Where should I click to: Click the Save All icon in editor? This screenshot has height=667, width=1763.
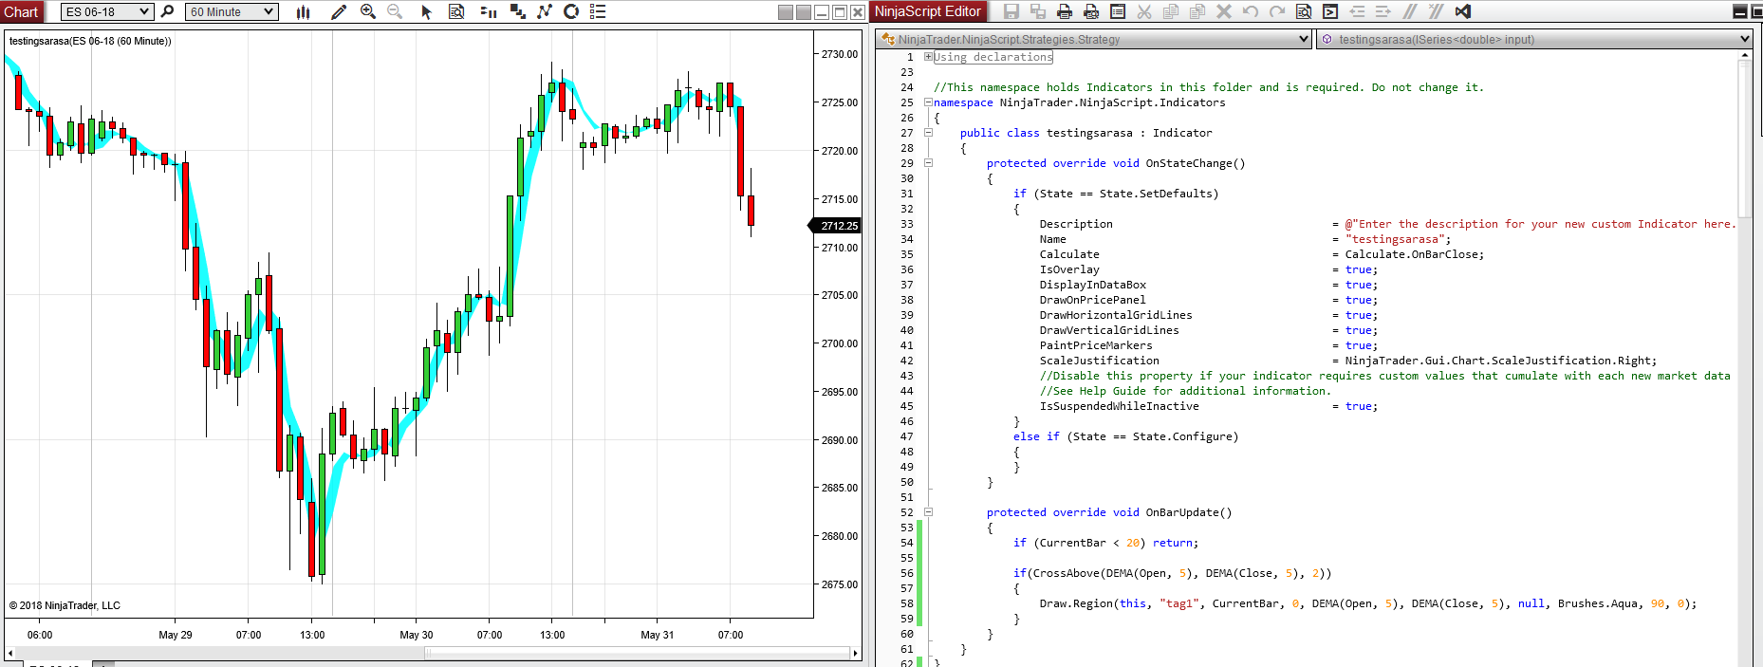click(x=1038, y=11)
